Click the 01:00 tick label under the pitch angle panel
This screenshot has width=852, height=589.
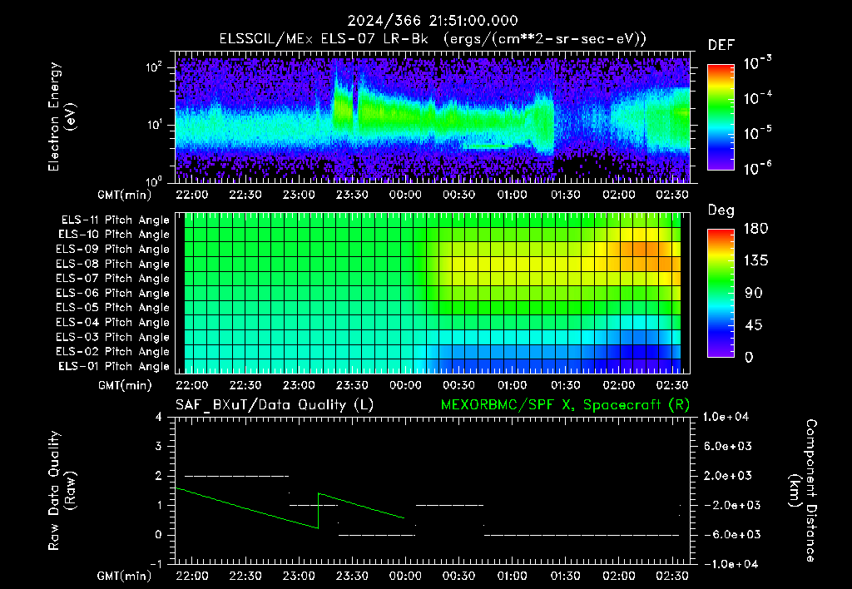click(x=513, y=385)
